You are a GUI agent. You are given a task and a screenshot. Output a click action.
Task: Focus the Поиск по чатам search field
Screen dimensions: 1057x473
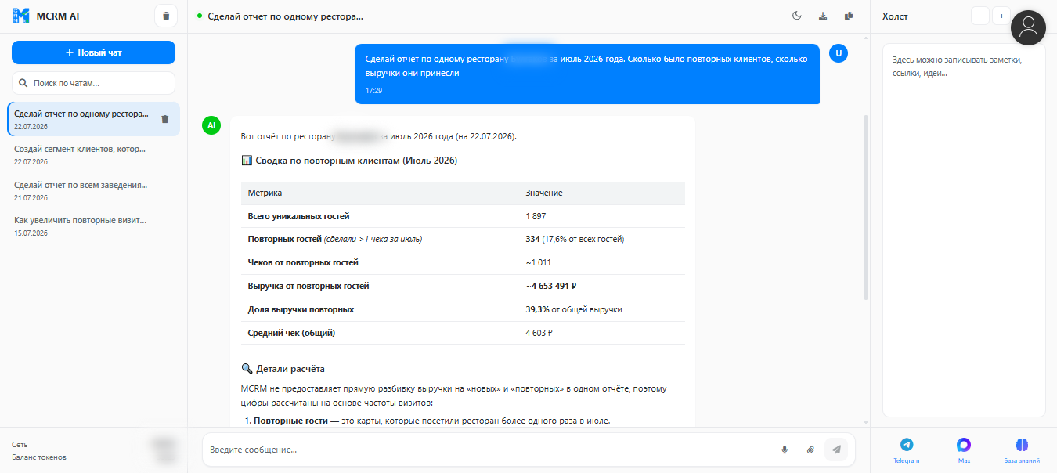point(93,83)
